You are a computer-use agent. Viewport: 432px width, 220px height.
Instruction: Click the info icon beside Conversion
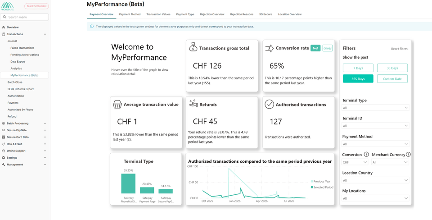tap(366, 154)
